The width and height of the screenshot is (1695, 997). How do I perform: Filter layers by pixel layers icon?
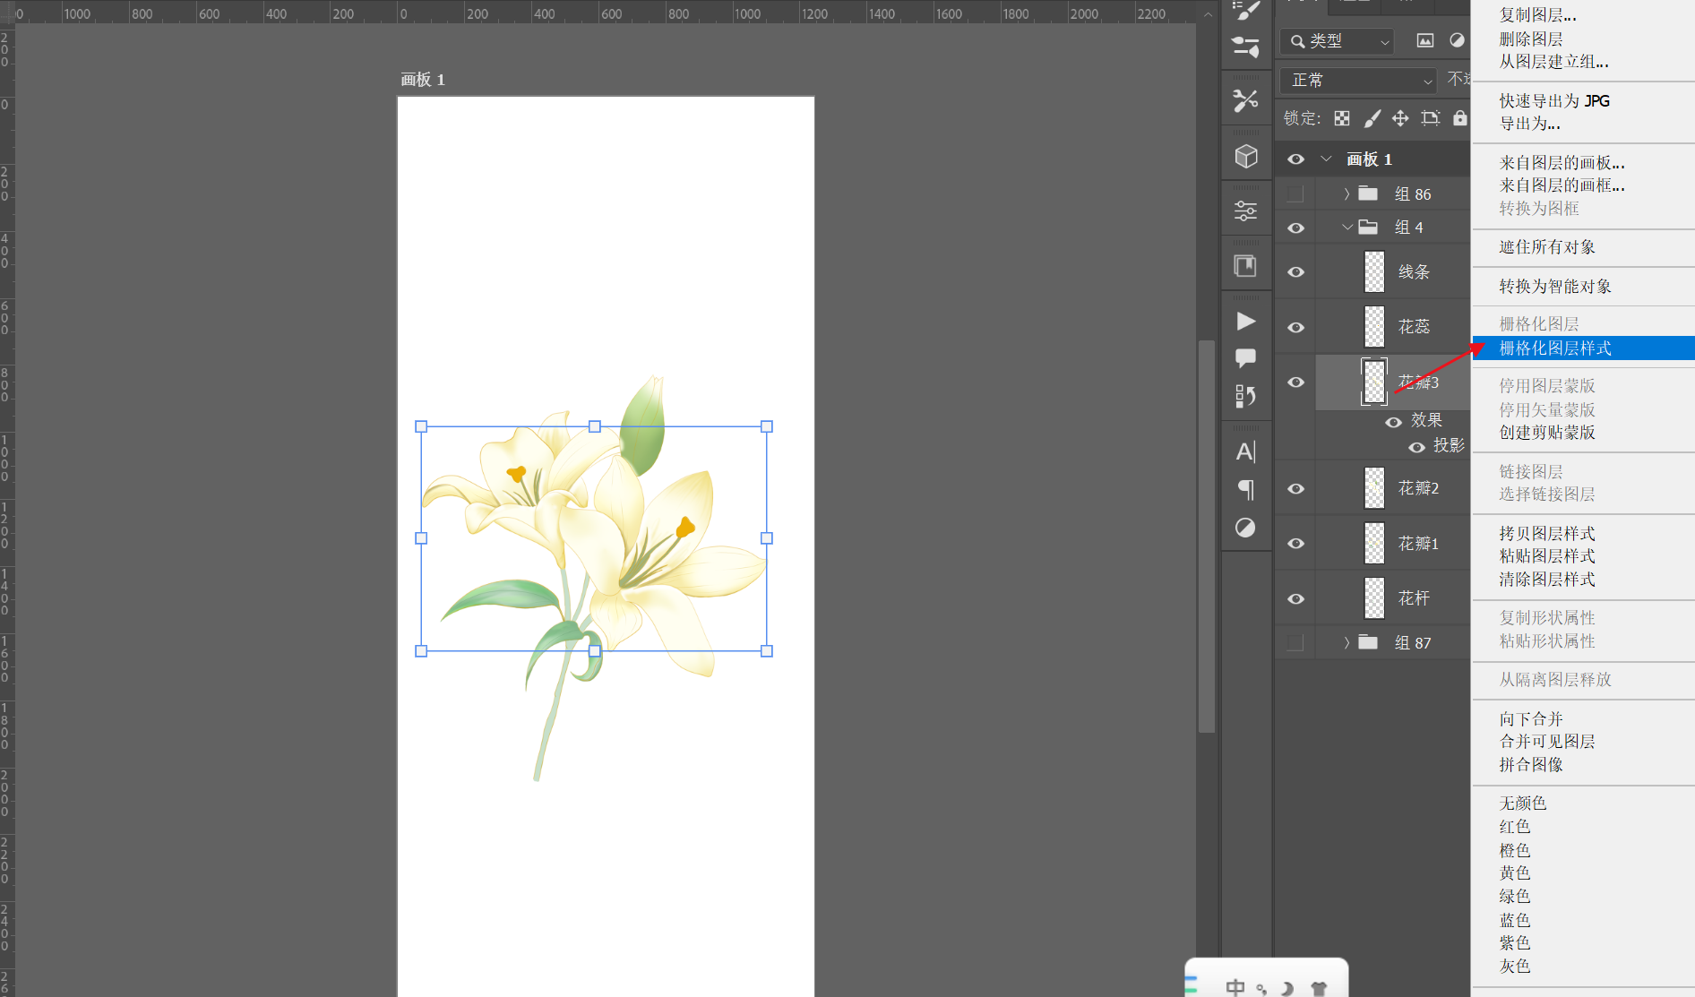(x=1424, y=40)
